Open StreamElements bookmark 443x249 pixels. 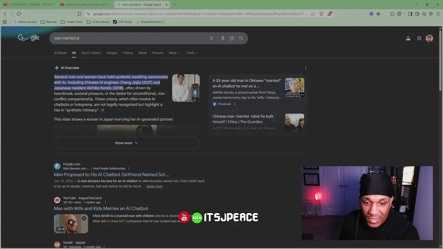(x=151, y=22)
